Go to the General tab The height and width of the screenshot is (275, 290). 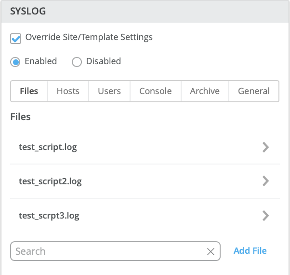click(254, 91)
